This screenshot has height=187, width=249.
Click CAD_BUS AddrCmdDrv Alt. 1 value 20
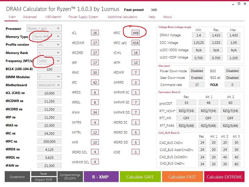pos(214,149)
